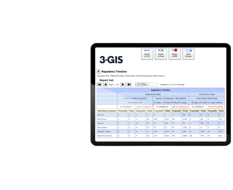The width and height of the screenshot is (233, 190).
Task: Click 90 Days (135 Days for Large Orders)
Action: pos(207,103)
